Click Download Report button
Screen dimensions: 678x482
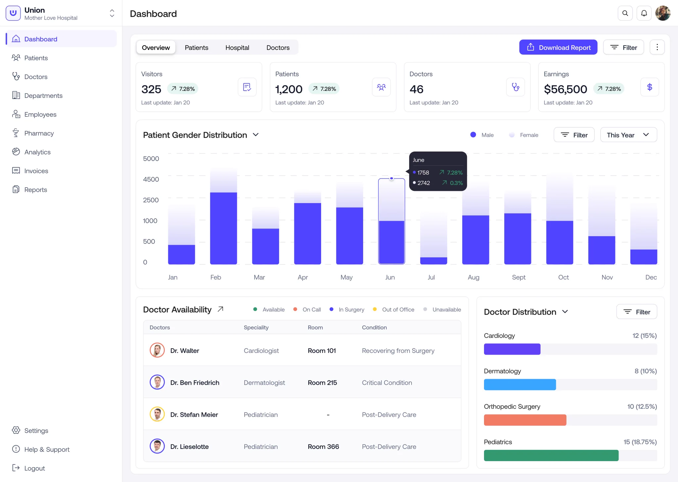click(558, 47)
